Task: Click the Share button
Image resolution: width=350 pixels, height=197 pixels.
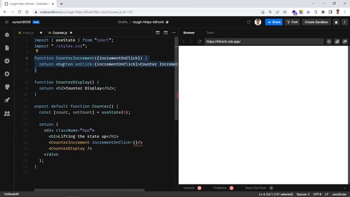Action: click(x=274, y=22)
